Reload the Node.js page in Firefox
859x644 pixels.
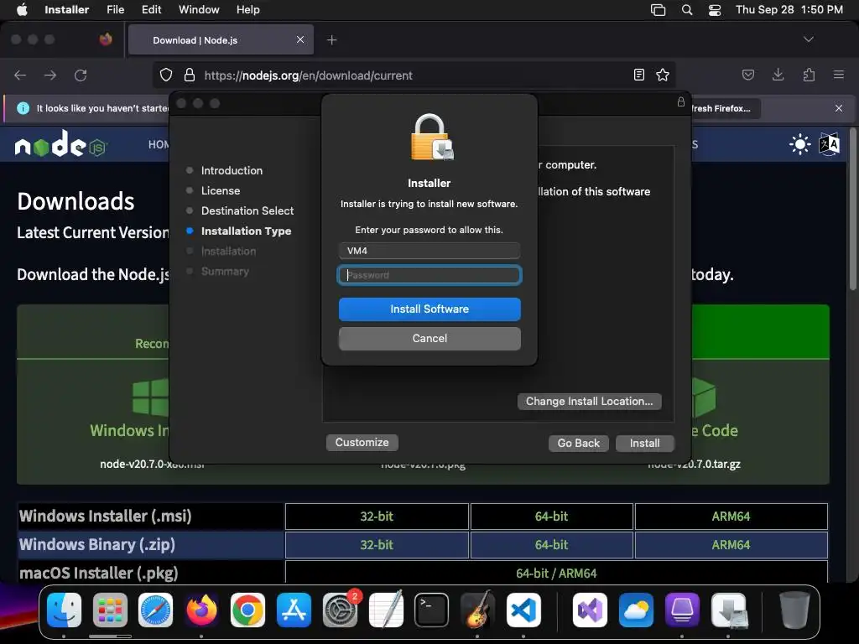[x=81, y=75]
